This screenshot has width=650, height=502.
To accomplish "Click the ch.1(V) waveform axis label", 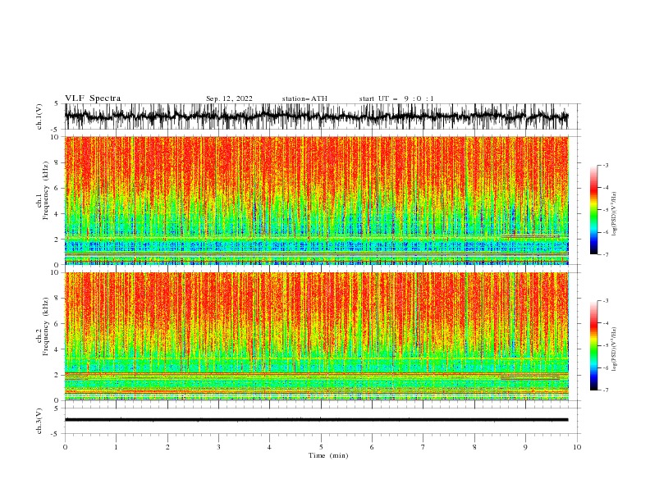I will pos(39,116).
